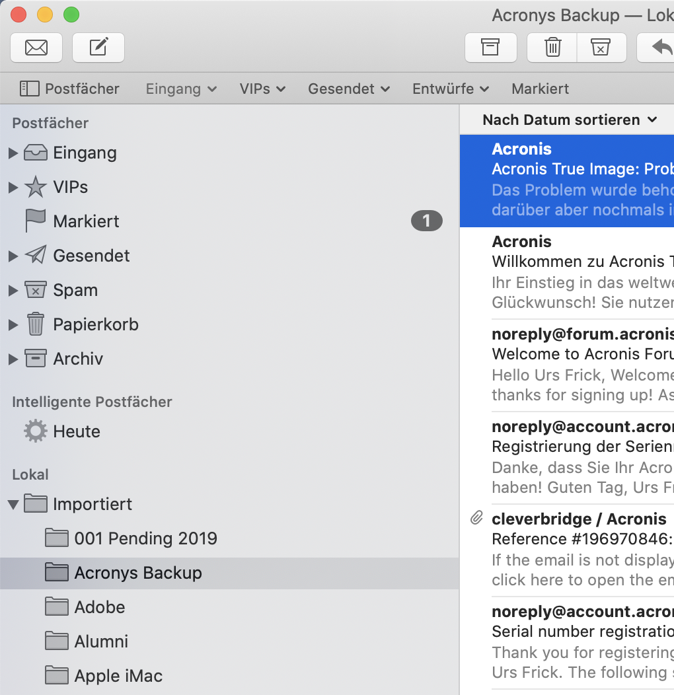Screen dimensions: 674x695
Task: Select the Eingang inbox icon in sidebar
Action: coord(36,153)
